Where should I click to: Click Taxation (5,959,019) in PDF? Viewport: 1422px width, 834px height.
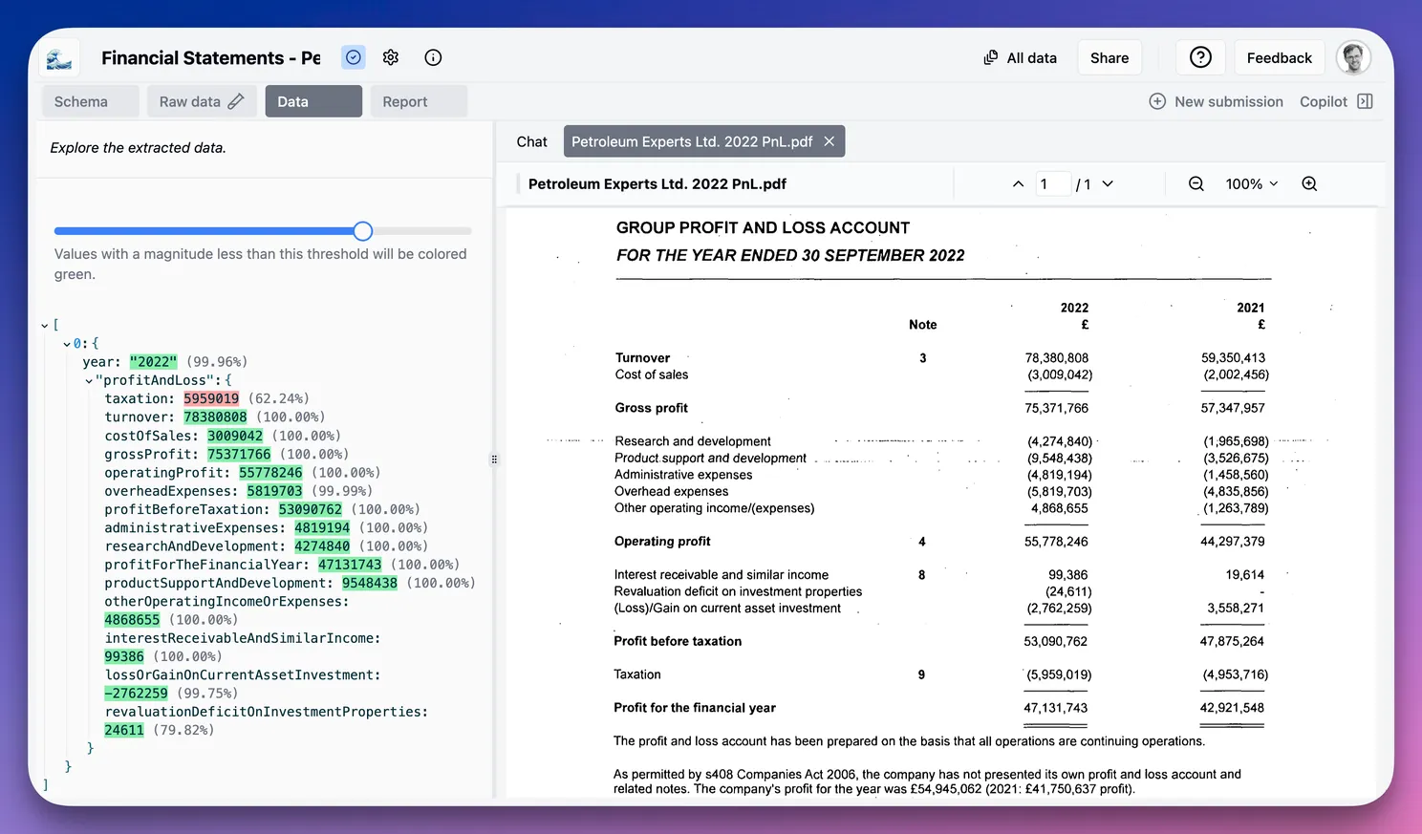coord(1059,674)
